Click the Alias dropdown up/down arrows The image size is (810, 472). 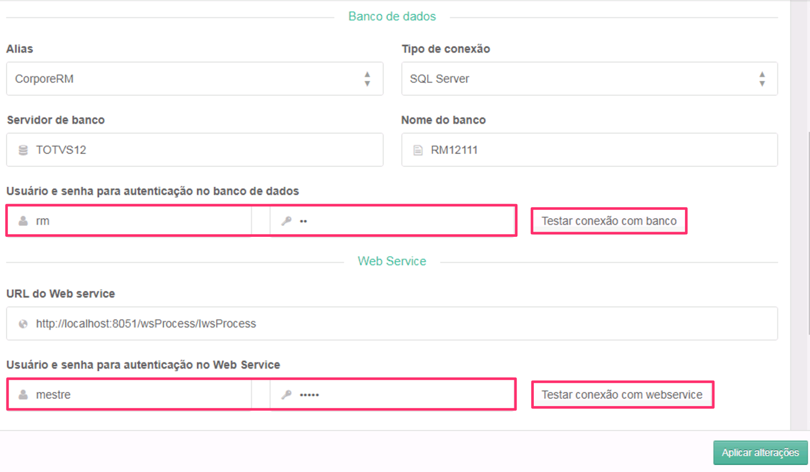click(367, 79)
